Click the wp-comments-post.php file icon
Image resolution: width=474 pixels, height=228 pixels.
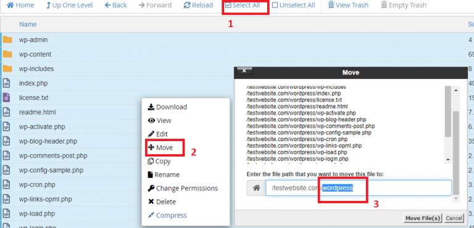(x=6, y=155)
